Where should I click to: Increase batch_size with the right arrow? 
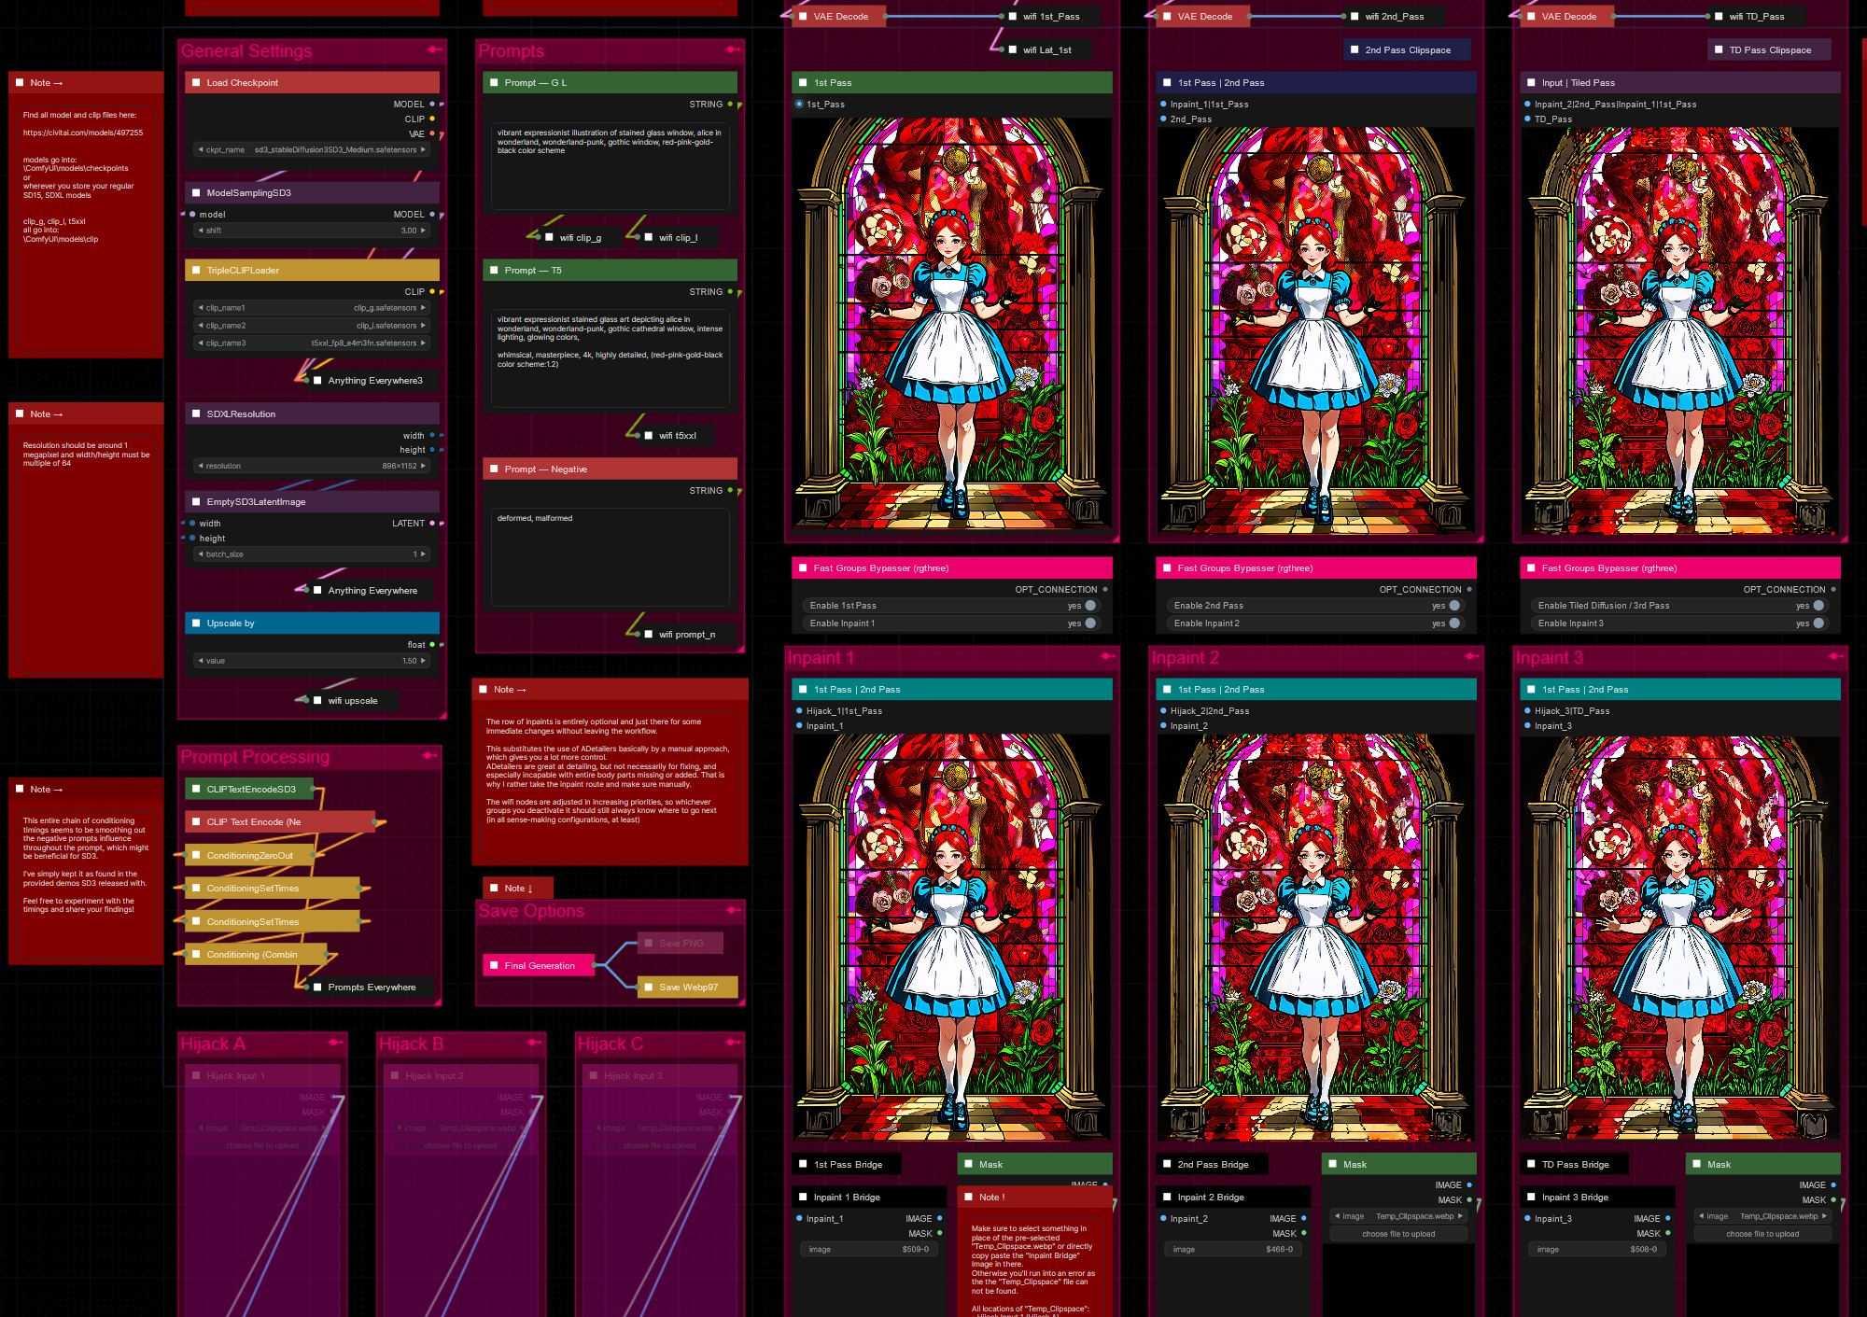[423, 554]
